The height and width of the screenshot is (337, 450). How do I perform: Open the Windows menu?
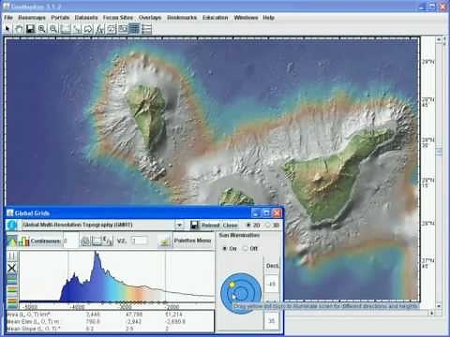(x=246, y=18)
